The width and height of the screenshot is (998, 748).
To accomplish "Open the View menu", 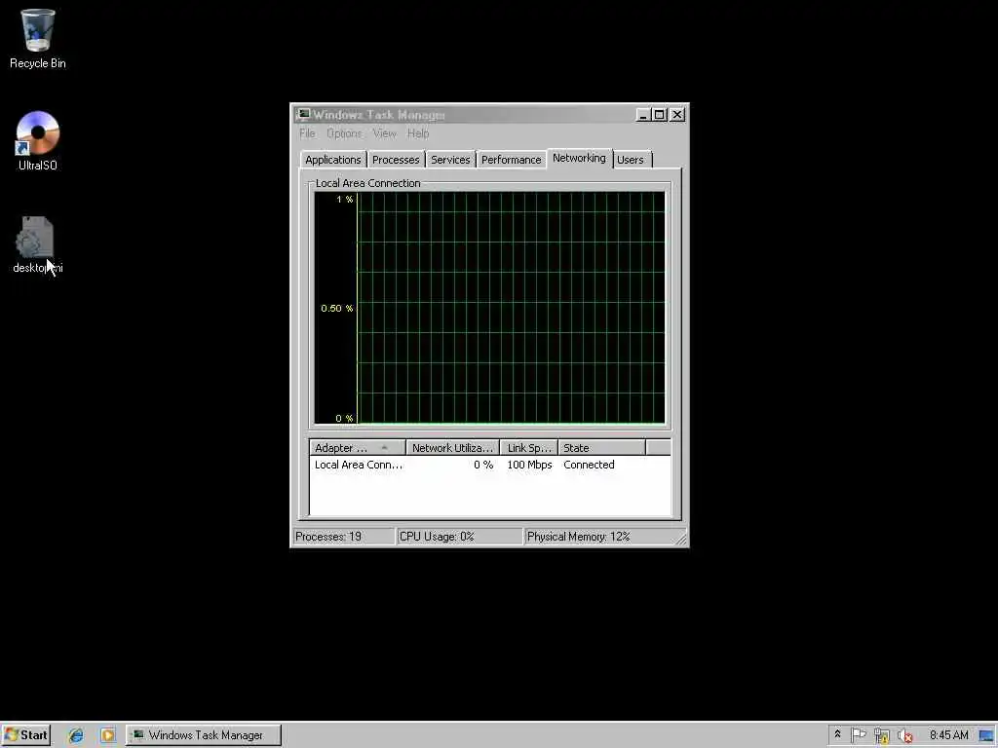I will (x=384, y=133).
